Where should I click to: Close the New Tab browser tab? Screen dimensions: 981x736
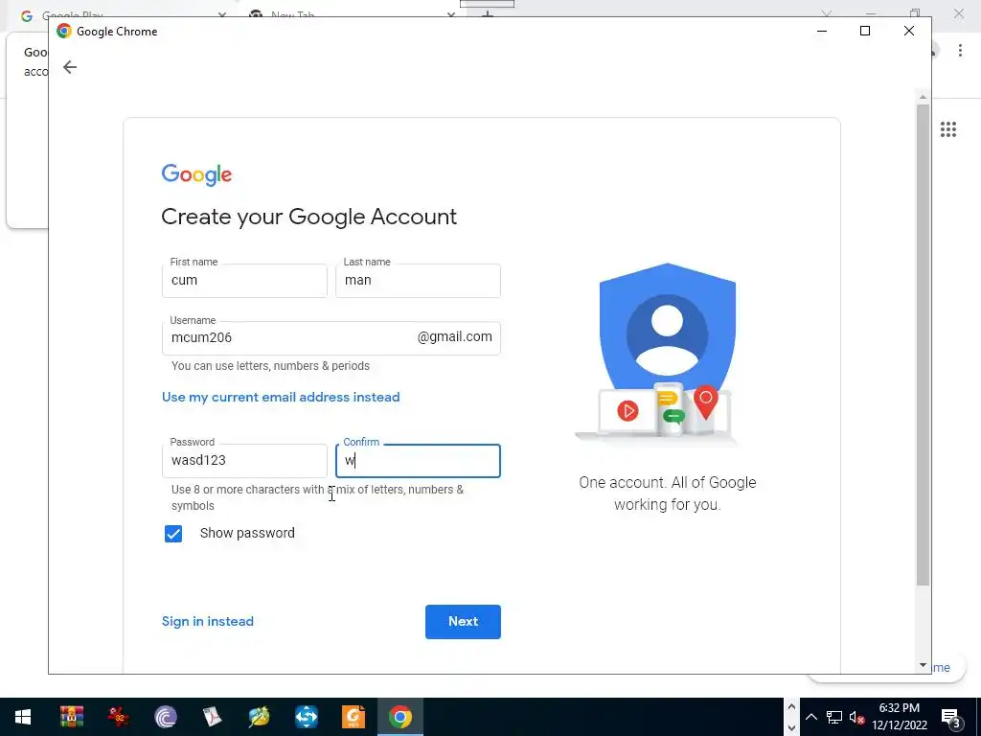[x=450, y=13]
